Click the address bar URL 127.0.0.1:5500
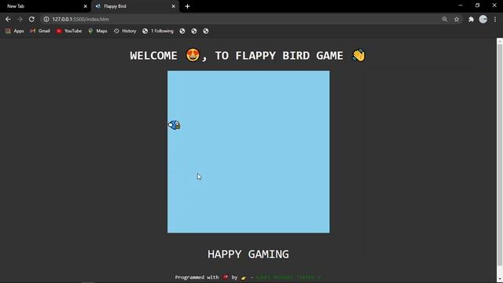 click(80, 19)
